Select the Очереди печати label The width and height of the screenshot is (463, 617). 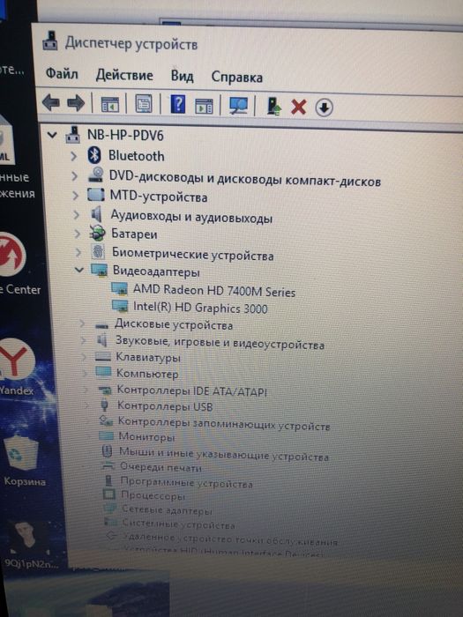click(x=161, y=467)
